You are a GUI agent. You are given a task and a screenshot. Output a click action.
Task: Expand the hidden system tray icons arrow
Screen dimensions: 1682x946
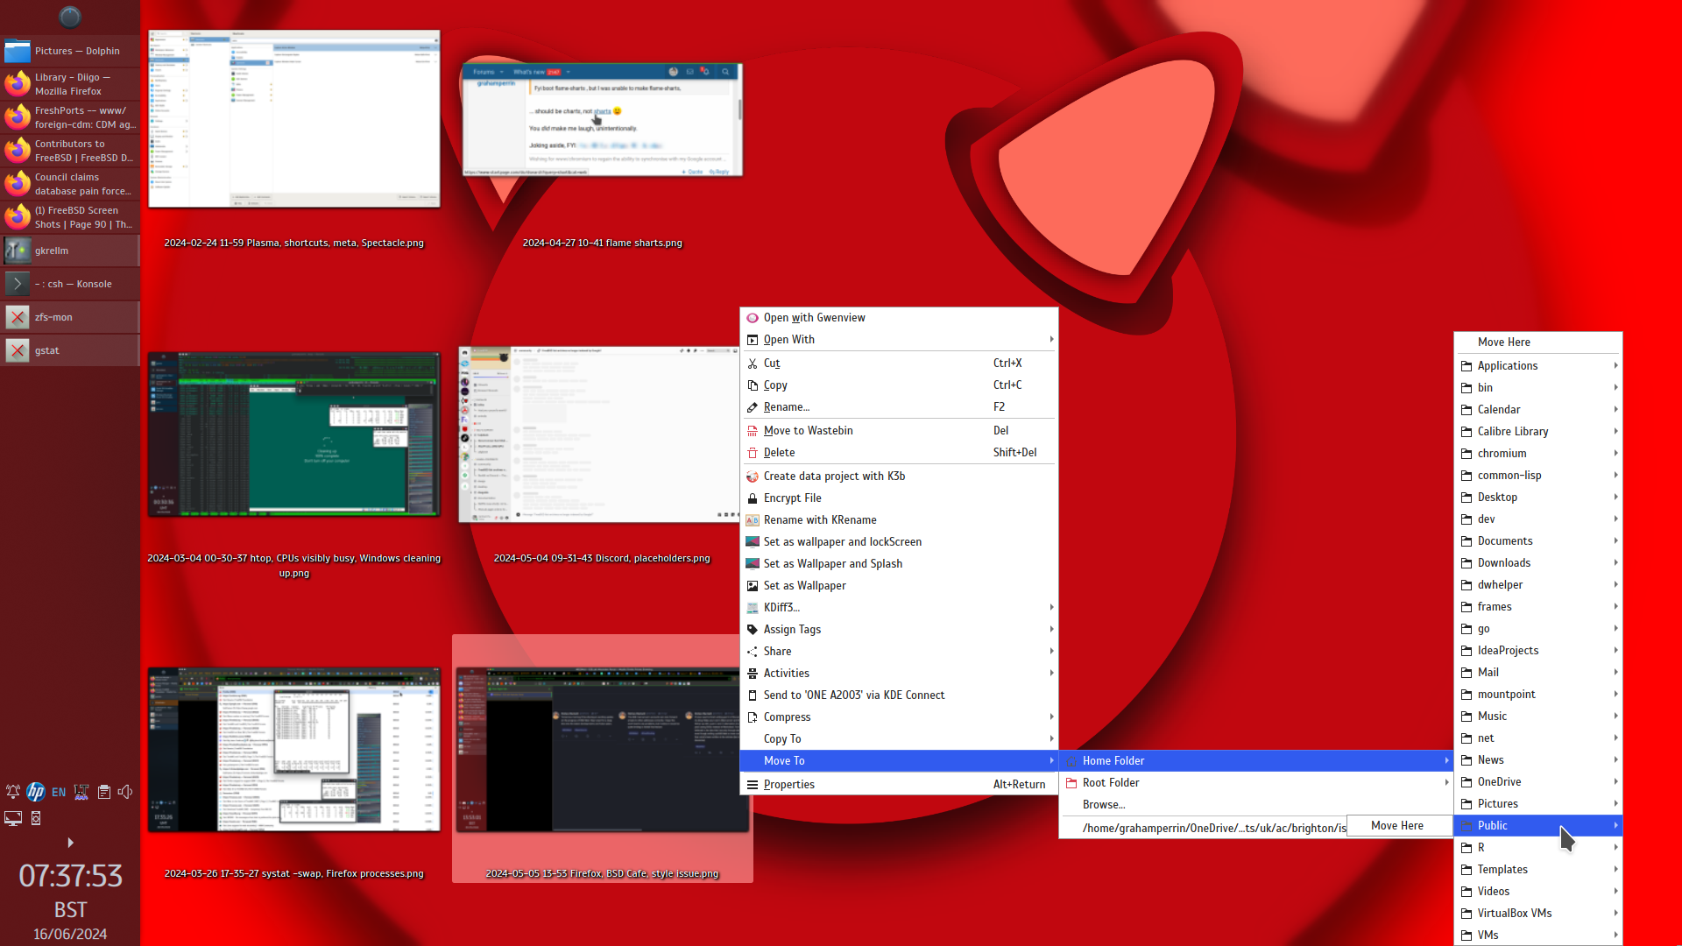[70, 843]
